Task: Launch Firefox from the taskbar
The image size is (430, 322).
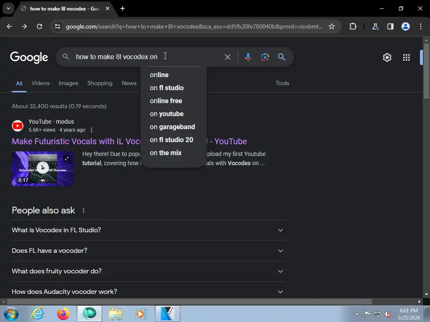Action: click(x=63, y=314)
